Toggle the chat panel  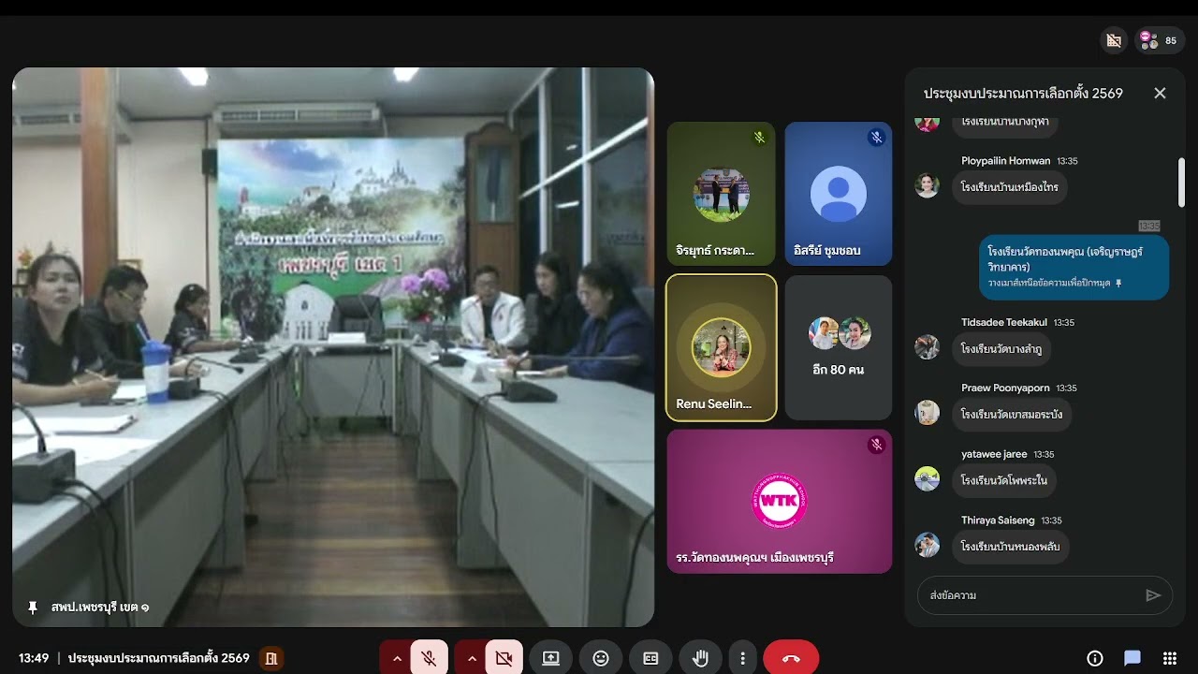tap(1132, 658)
